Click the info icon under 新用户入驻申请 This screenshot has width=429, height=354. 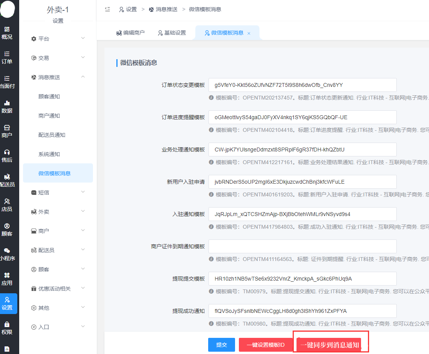(x=211, y=194)
